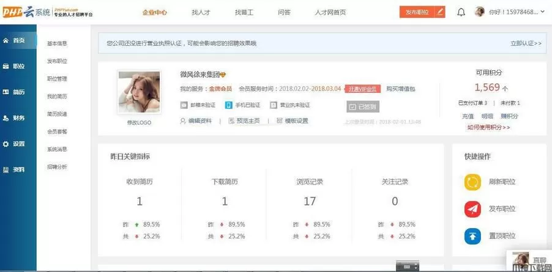Click the user avatar in header

point(479,12)
